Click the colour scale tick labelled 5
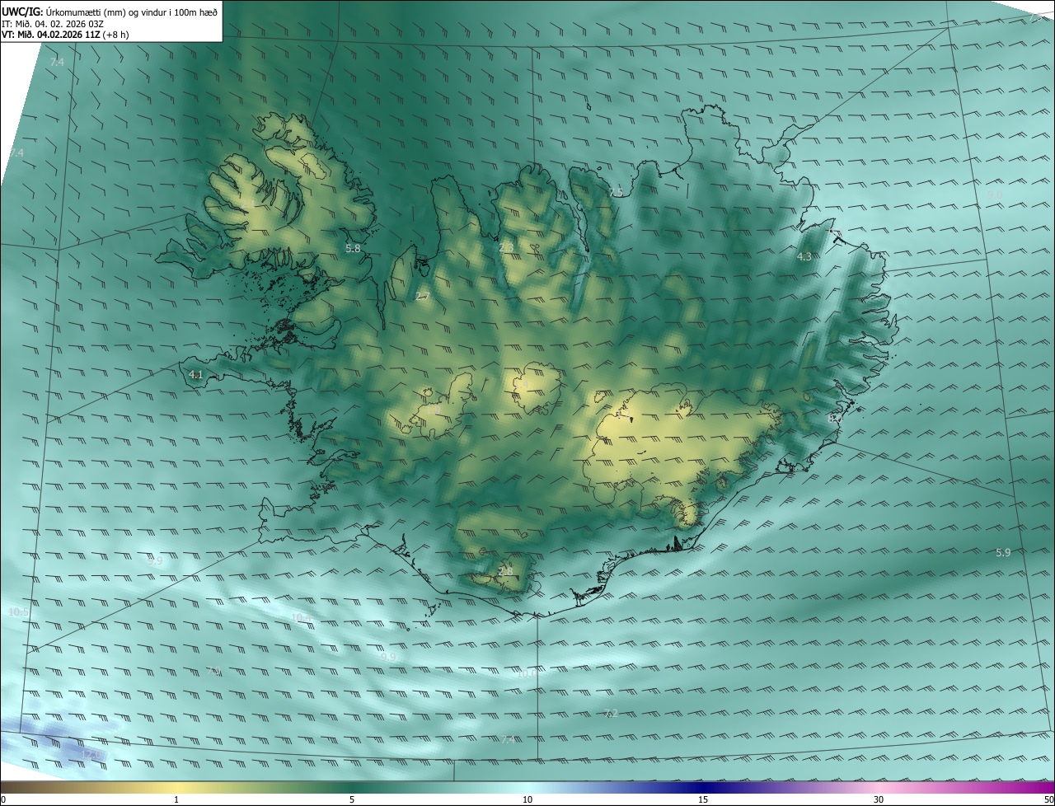The height and width of the screenshot is (806, 1055). pyautogui.click(x=352, y=799)
